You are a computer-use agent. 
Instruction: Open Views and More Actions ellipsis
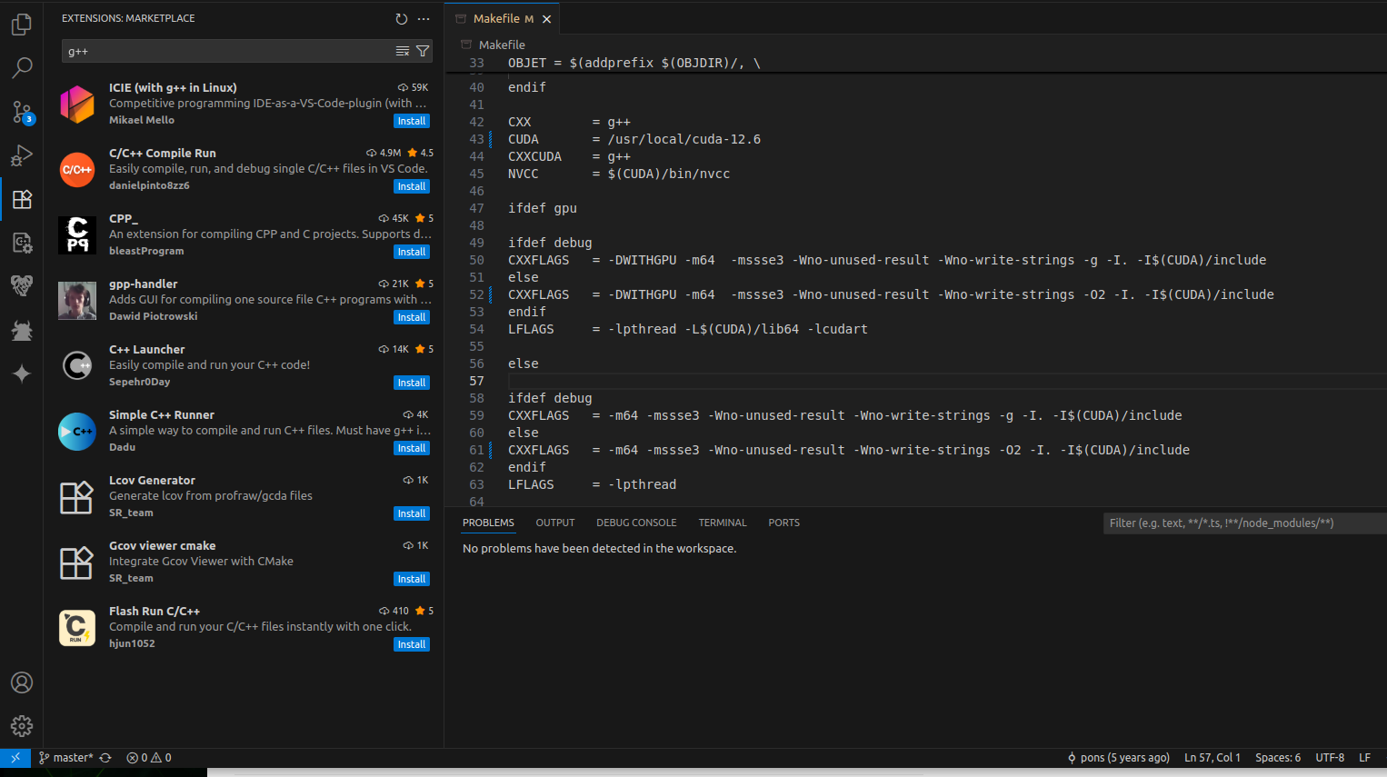click(x=424, y=18)
